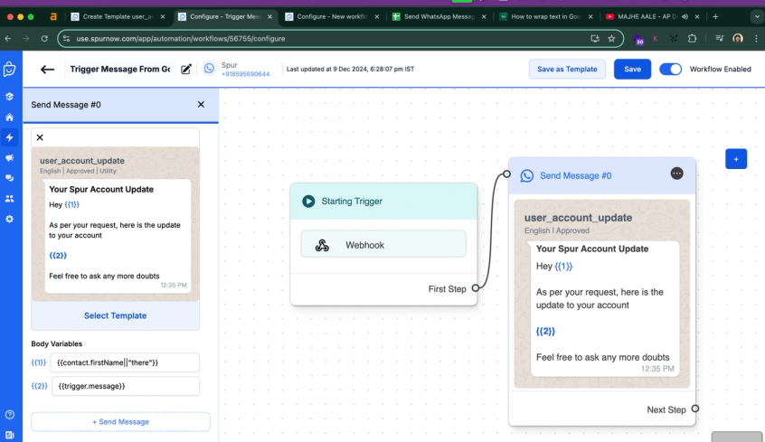The width and height of the screenshot is (765, 442).
Task: Open the Extensions puzzle icon
Action: (692, 39)
